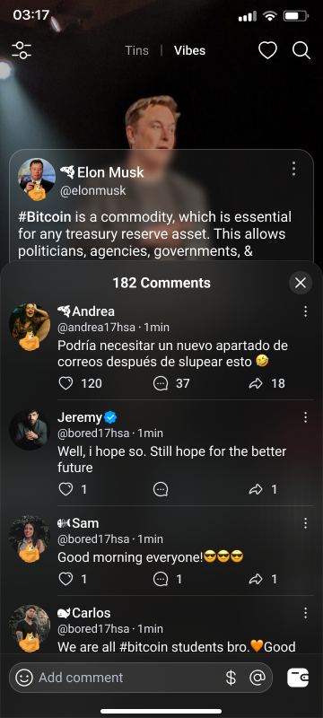Viewport: 323px width, 718px height.
Task: Select the Vibes tab
Action: [190, 50]
